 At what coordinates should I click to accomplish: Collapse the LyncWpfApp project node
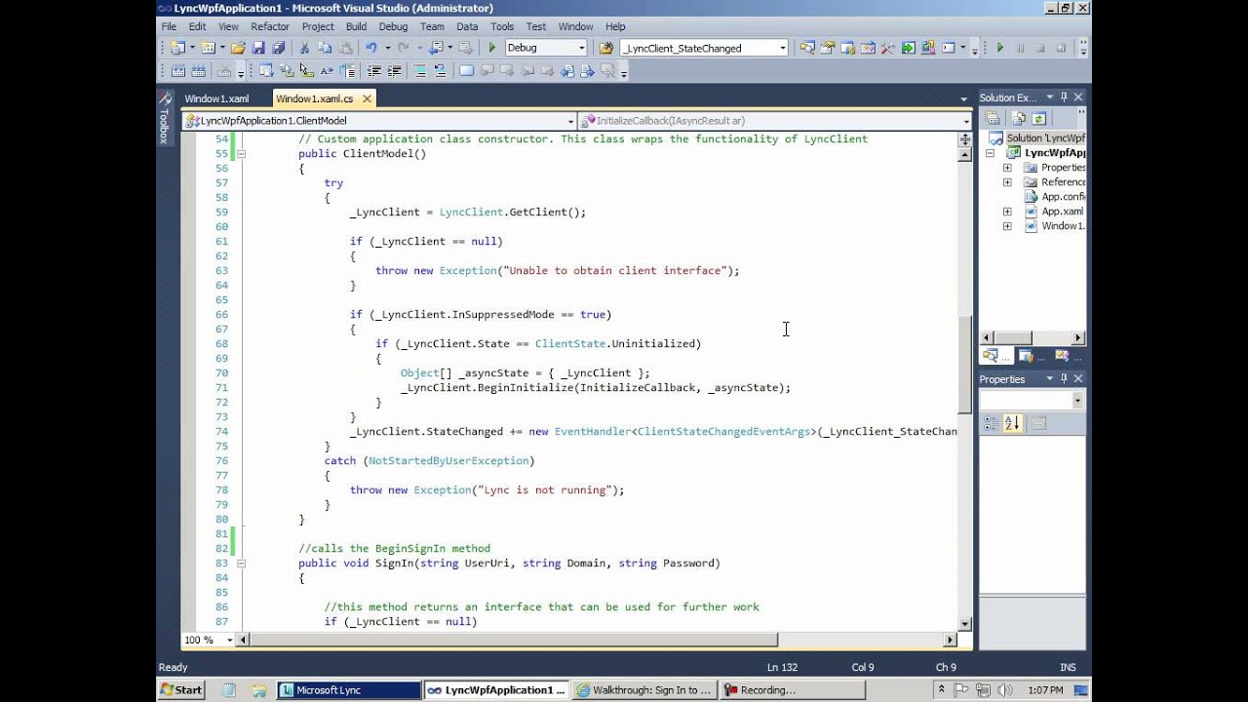[x=990, y=153]
